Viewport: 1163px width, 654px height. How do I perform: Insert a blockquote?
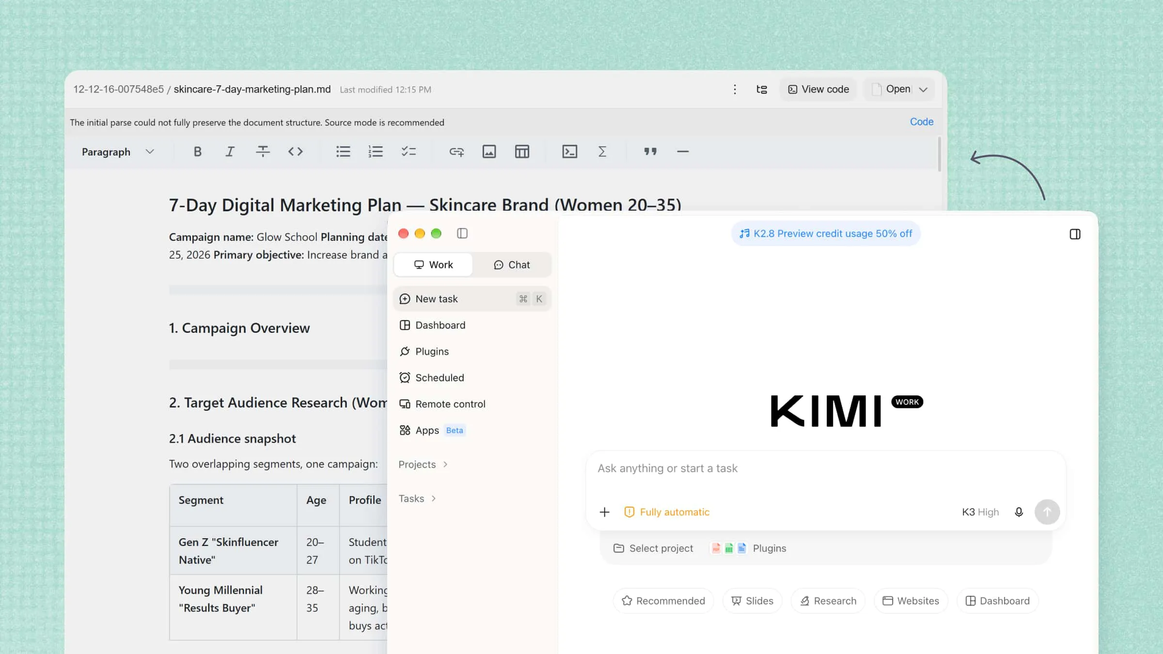tap(650, 152)
